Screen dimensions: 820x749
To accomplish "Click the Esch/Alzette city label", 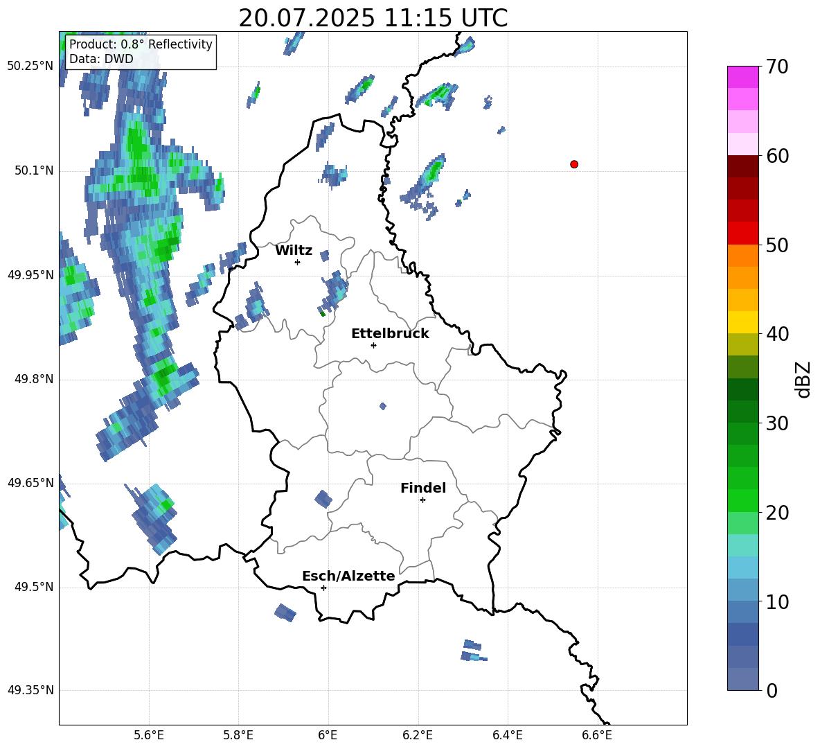I will (348, 576).
